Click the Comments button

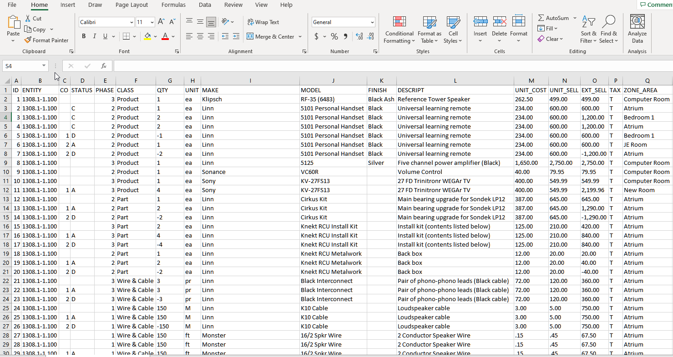655,5
